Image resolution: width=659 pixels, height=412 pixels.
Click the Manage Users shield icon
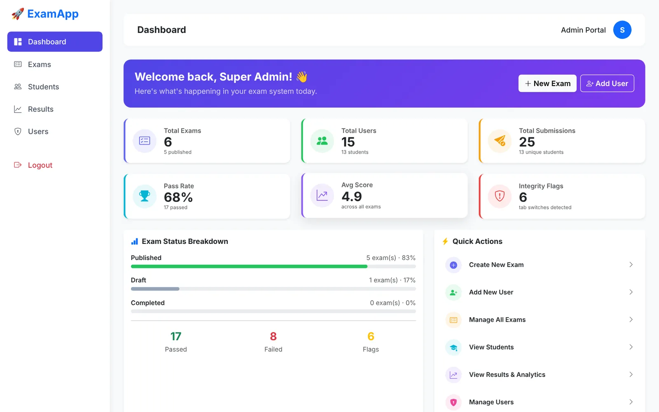453,402
